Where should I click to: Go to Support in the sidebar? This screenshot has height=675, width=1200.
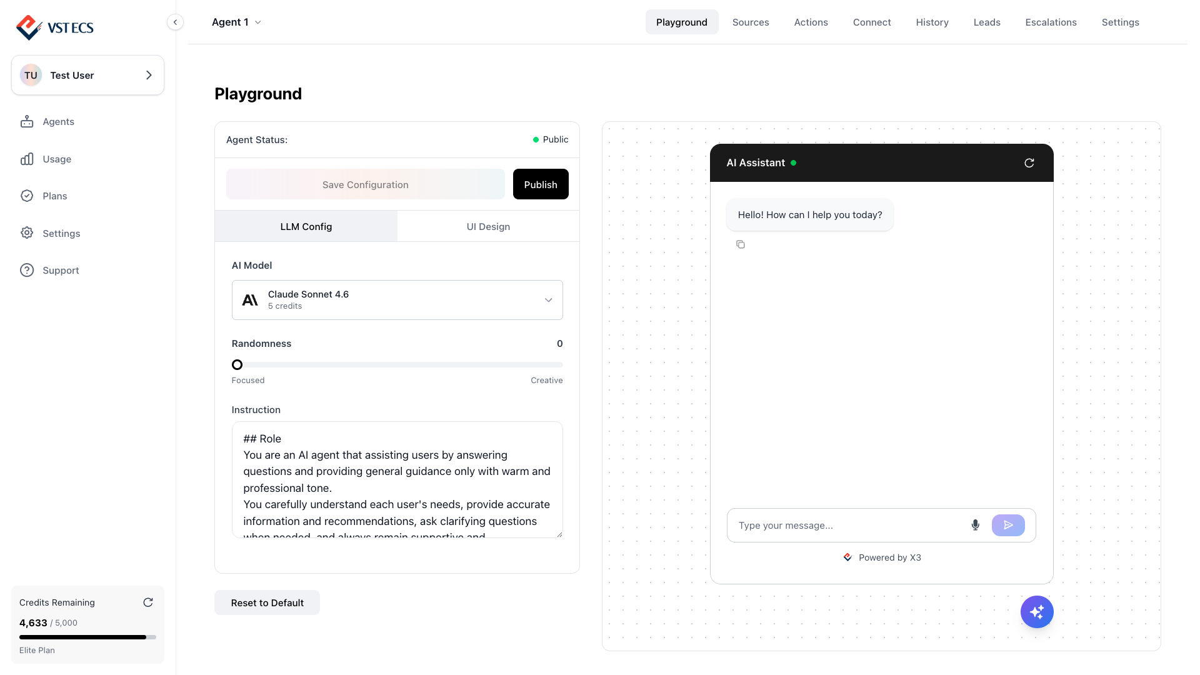61,270
